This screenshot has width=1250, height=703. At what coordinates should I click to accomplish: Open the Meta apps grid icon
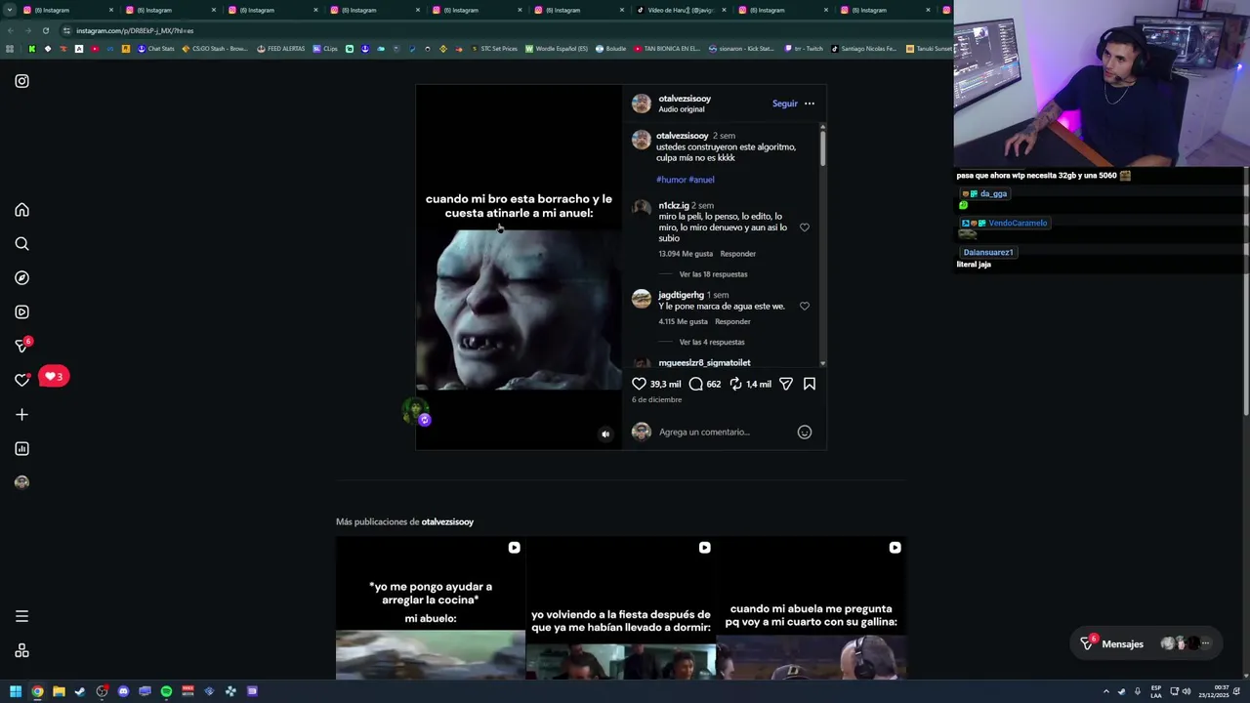tap(21, 651)
